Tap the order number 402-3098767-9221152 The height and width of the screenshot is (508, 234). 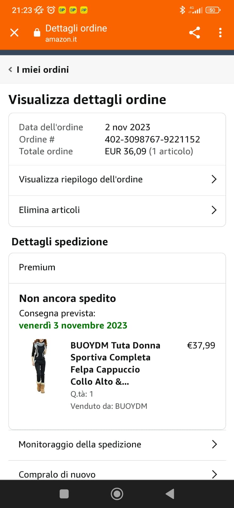pos(152,139)
